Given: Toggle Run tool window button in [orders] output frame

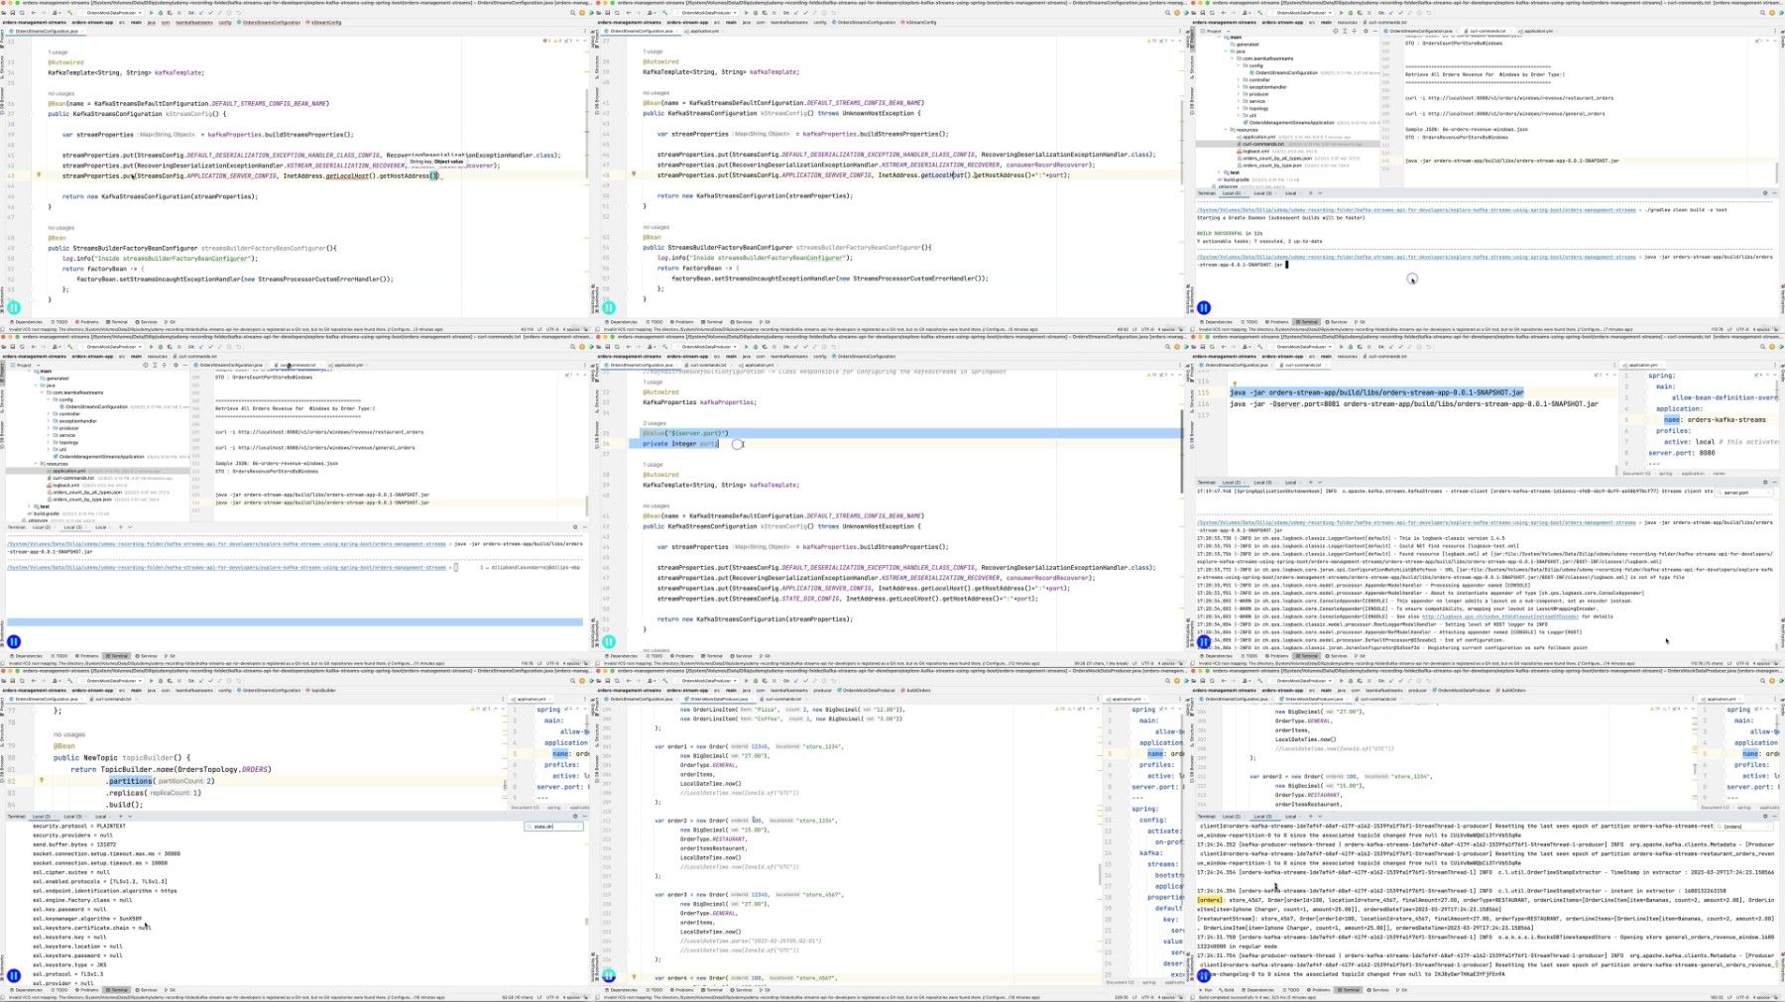Looking at the screenshot, I should coord(1206,990).
